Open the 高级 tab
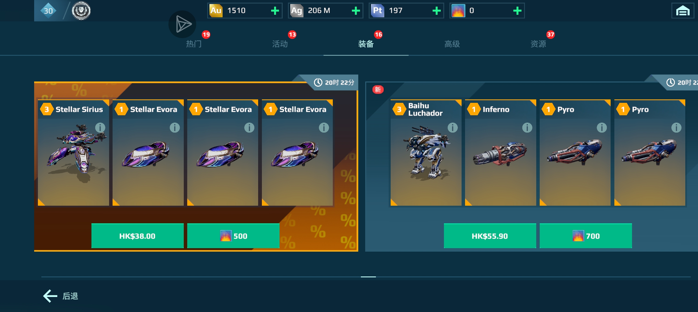 [x=452, y=44]
